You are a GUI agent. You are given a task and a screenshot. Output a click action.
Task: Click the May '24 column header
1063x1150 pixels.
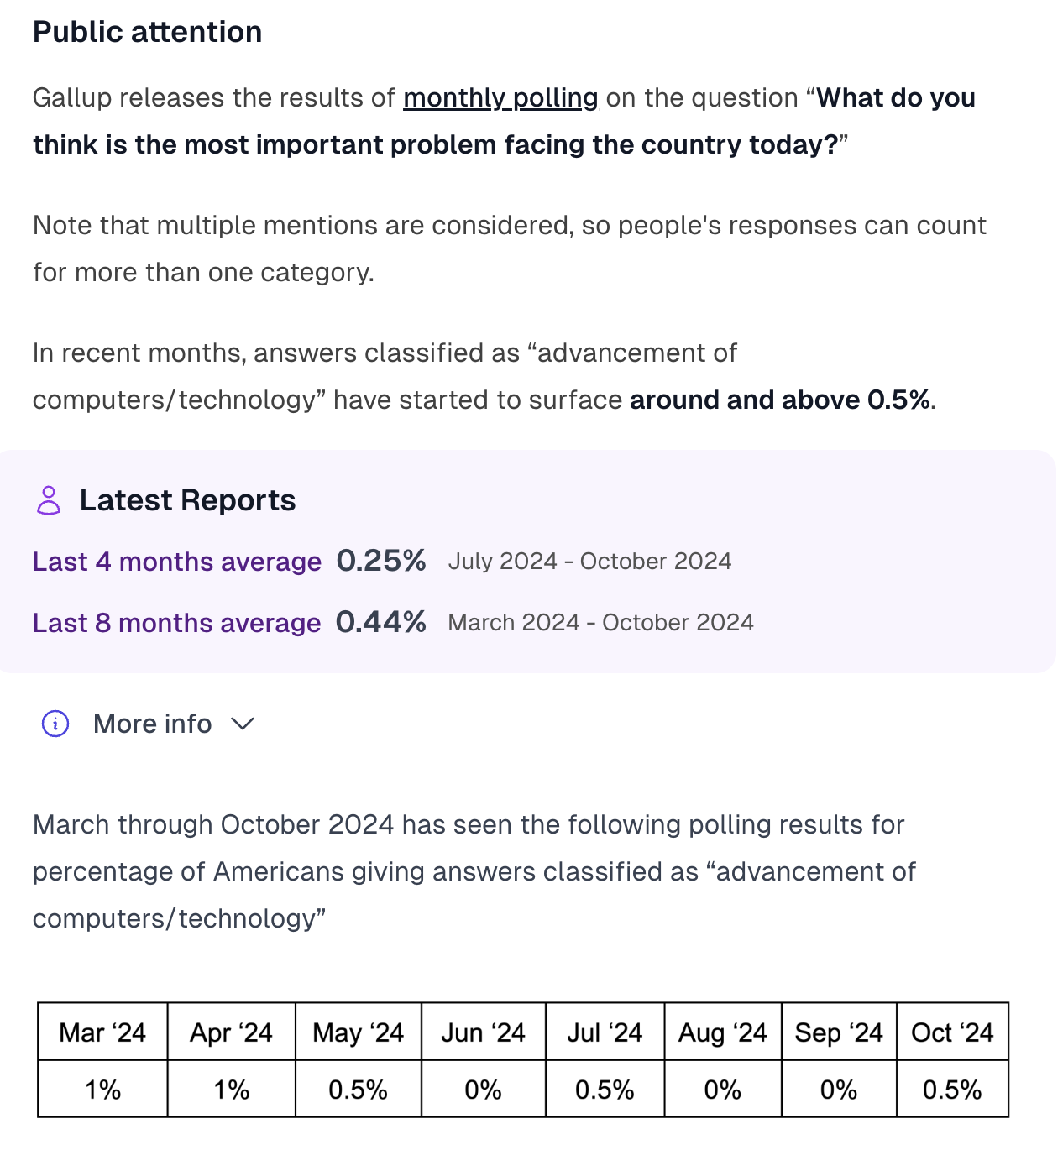(x=359, y=1032)
